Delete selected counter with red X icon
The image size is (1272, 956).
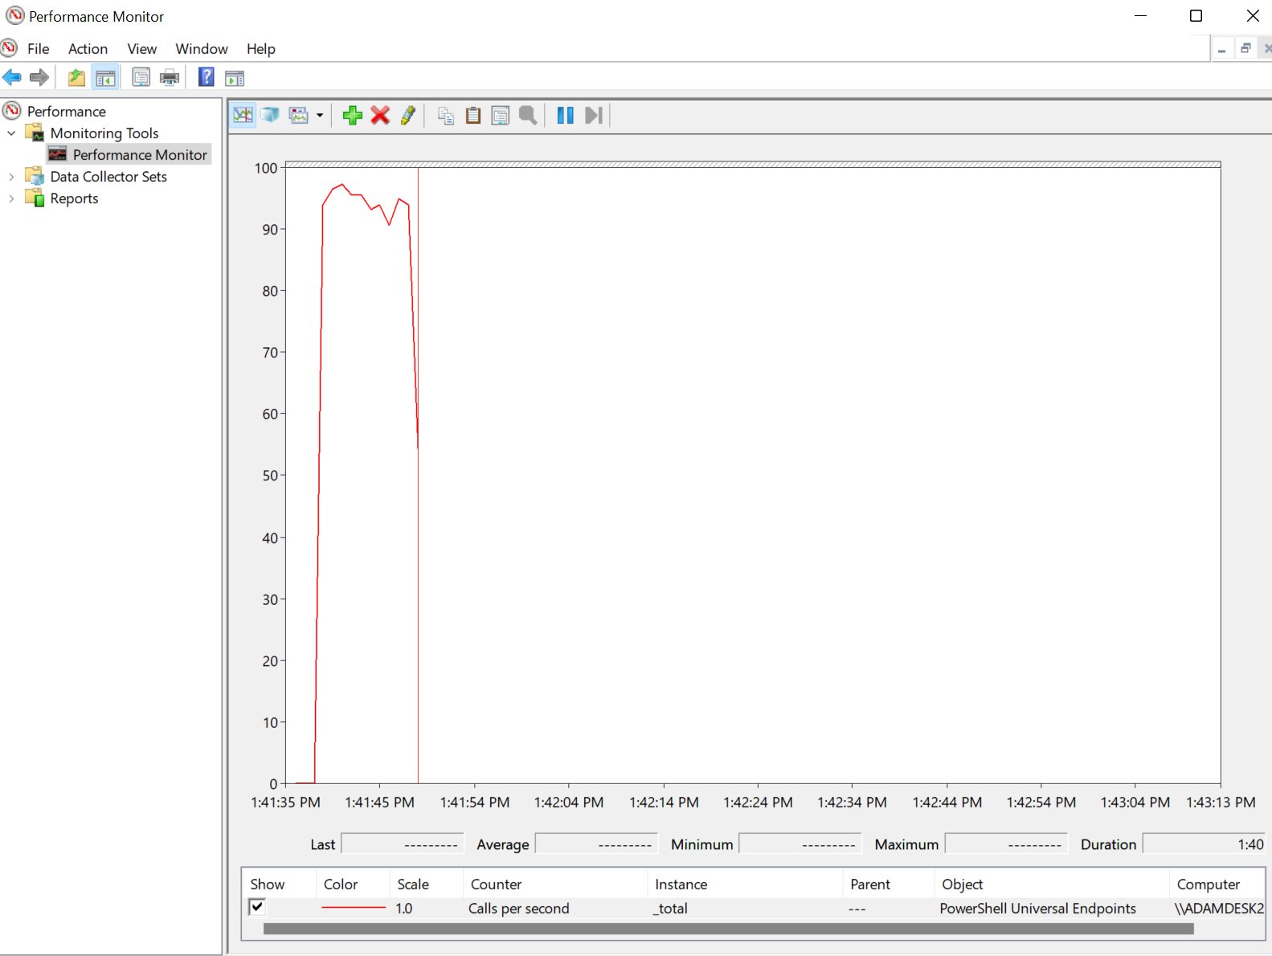tap(380, 116)
